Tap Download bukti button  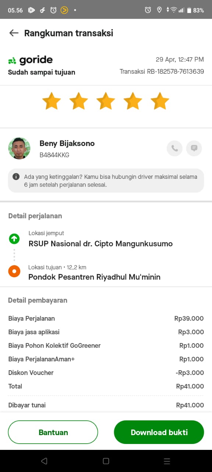(x=159, y=432)
